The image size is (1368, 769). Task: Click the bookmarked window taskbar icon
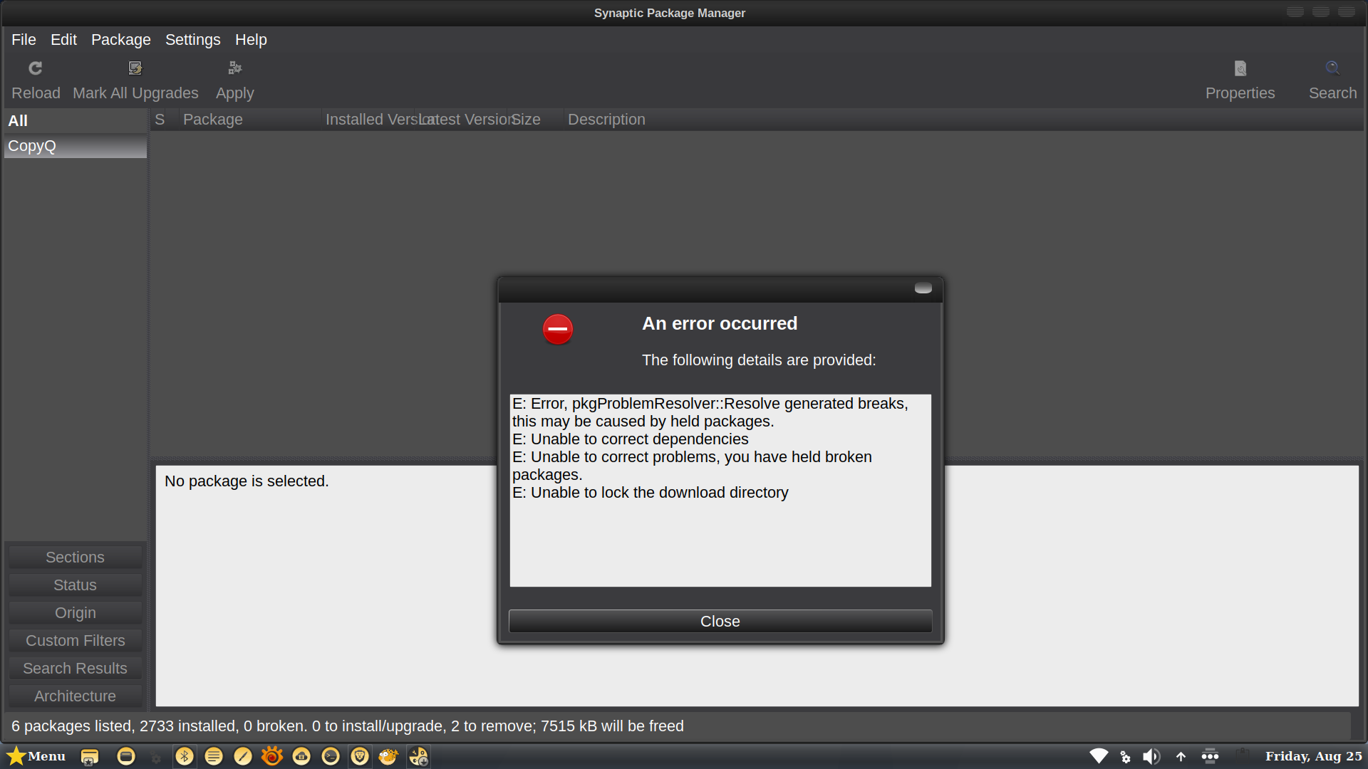click(89, 757)
